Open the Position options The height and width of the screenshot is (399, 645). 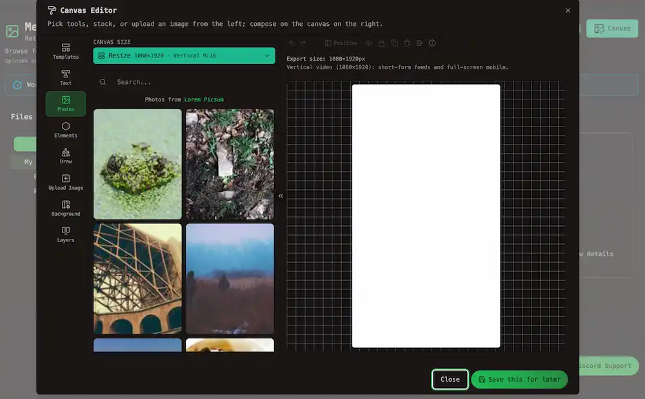coord(341,43)
